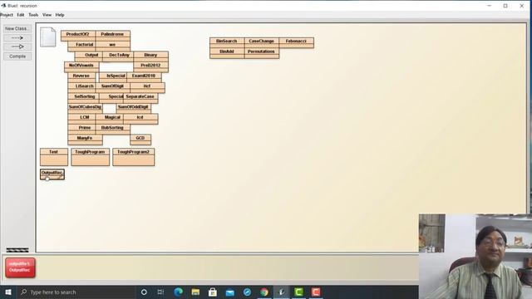Open the Tools menu

tap(33, 15)
